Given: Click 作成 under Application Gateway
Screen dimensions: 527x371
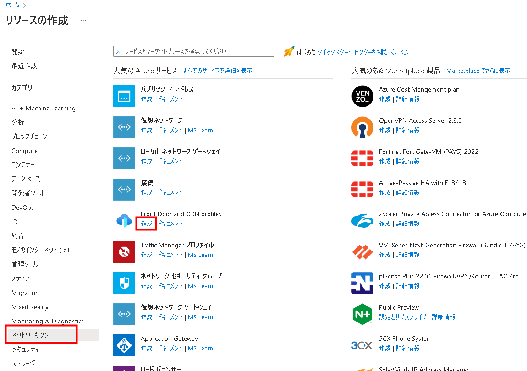Looking at the screenshot, I should pos(147,348).
